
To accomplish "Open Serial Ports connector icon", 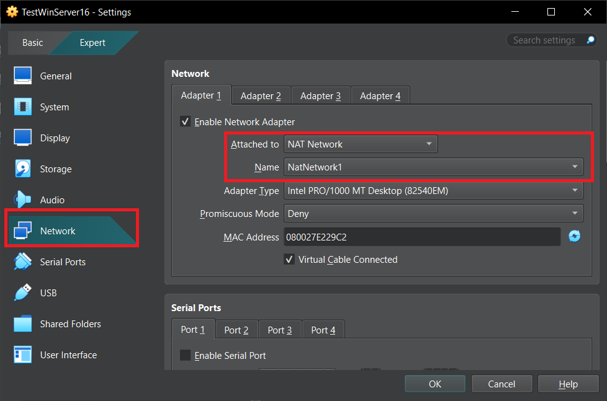I will (23, 262).
